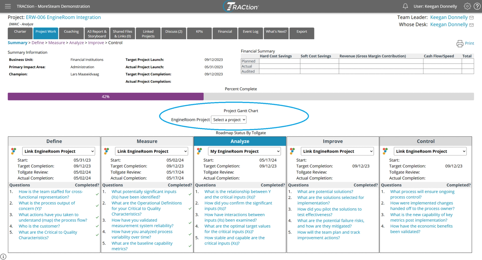Toggle checkmark for process output of concern question
The image size is (482, 260).
coord(97,206)
